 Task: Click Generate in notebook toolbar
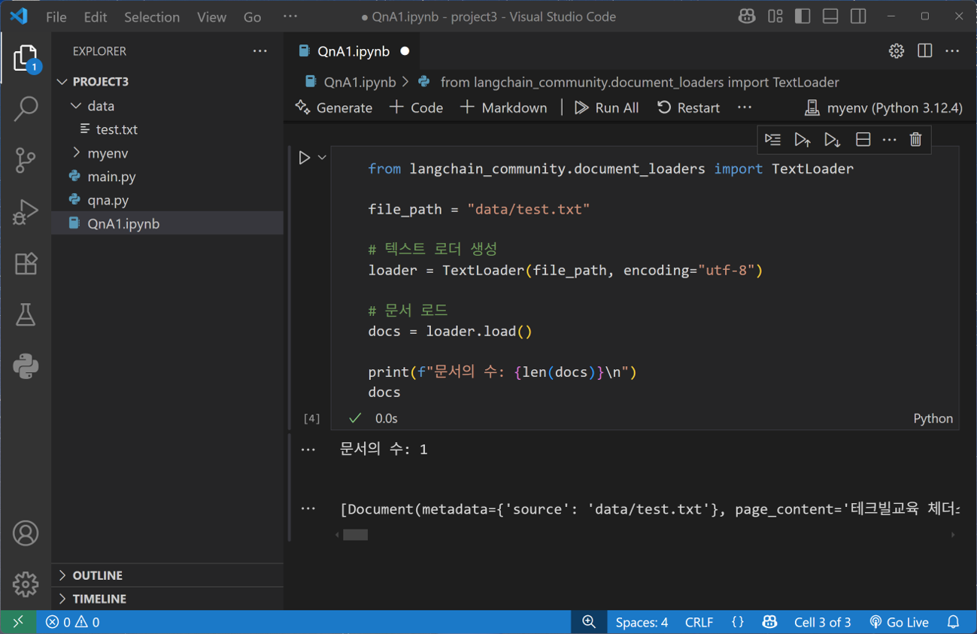point(334,108)
